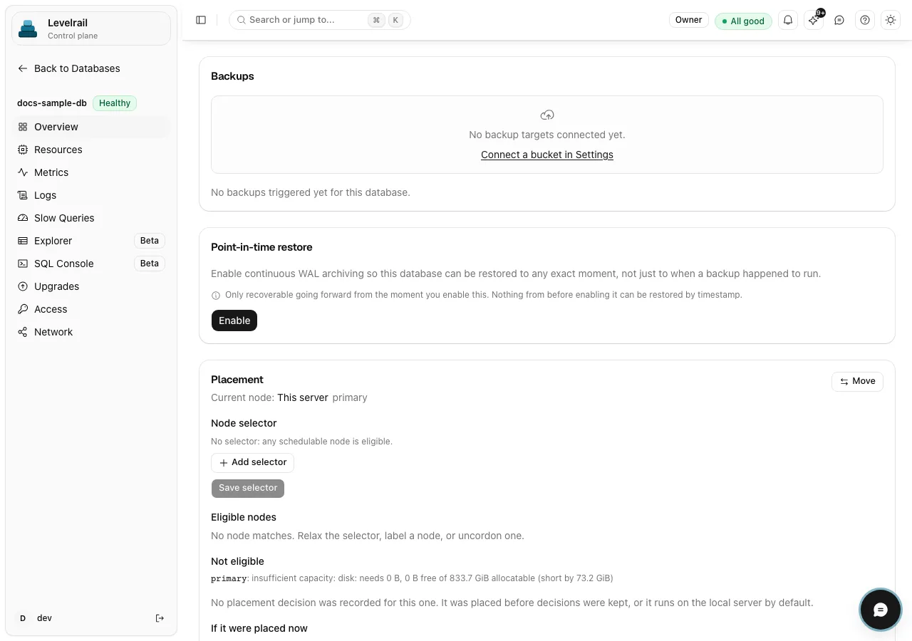Open the Network page
Screen dimensions: 912x641
point(91,332)
